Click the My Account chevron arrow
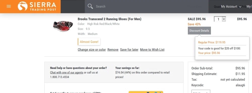Viewport: 252px width, 93px height. pyautogui.click(x=240, y=7)
